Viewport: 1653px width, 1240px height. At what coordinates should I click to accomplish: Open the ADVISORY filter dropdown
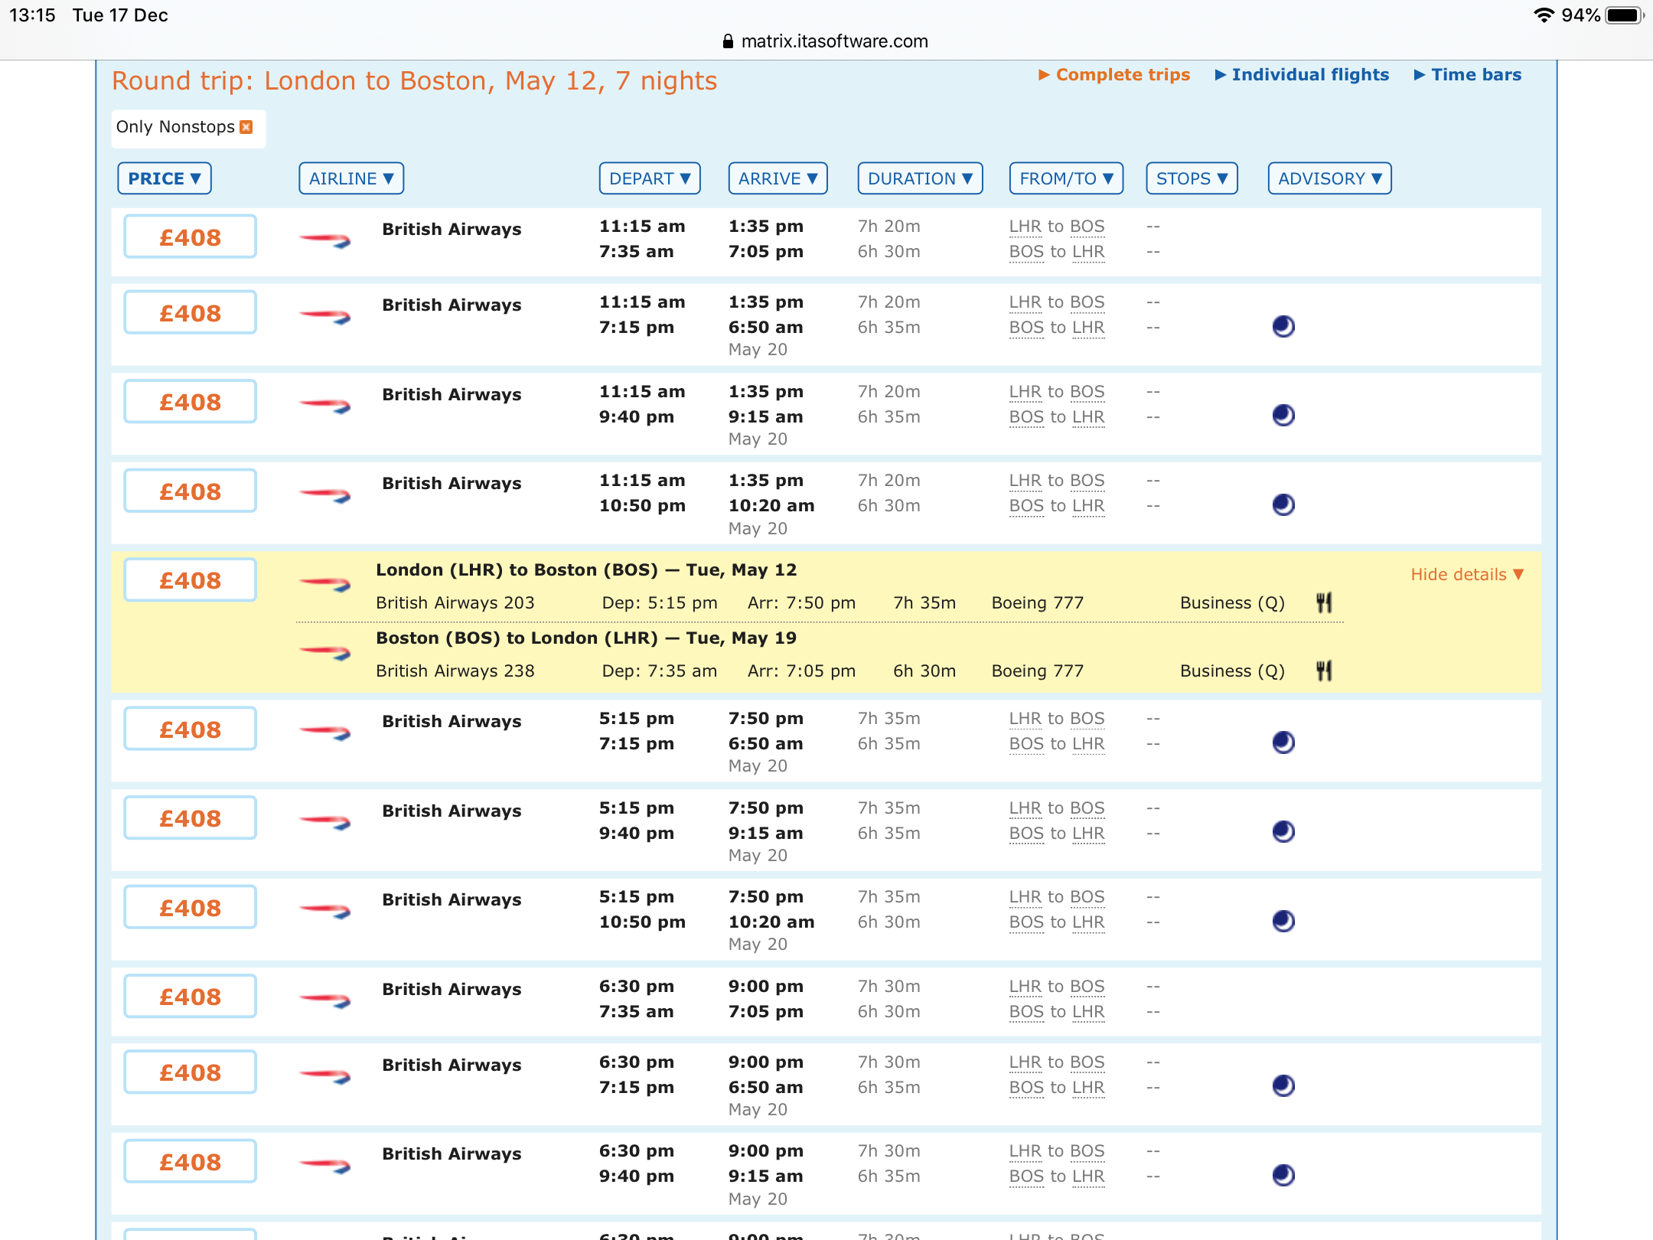coord(1329,178)
